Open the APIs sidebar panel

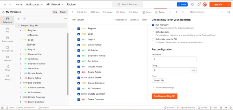pyautogui.click(x=8, y=30)
